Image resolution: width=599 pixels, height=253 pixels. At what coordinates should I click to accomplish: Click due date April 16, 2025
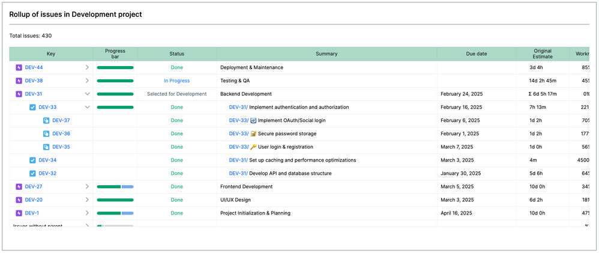click(x=456, y=213)
